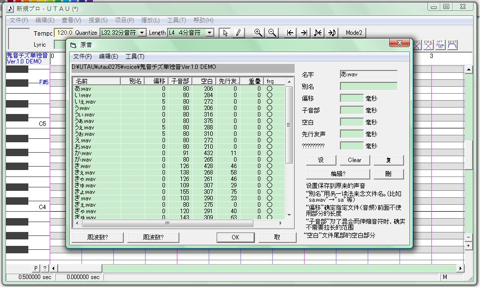The image size is (481, 288).
Task: Click the left 周波数? button
Action: pos(97,237)
